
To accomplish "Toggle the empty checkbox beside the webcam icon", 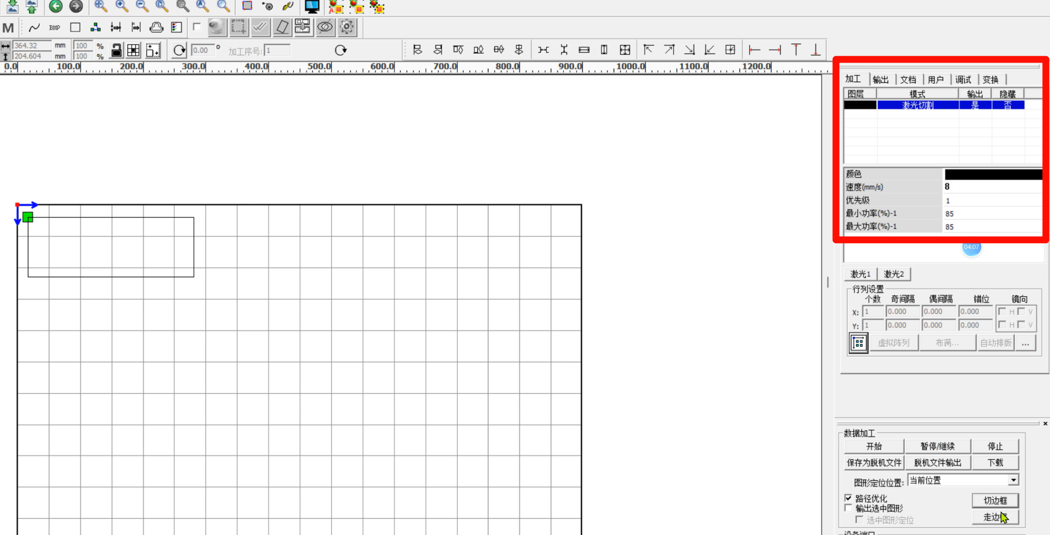I will click(197, 27).
